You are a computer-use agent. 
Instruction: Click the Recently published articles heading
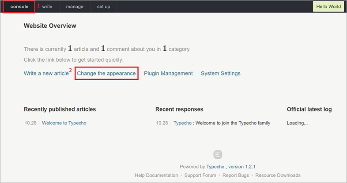click(60, 109)
